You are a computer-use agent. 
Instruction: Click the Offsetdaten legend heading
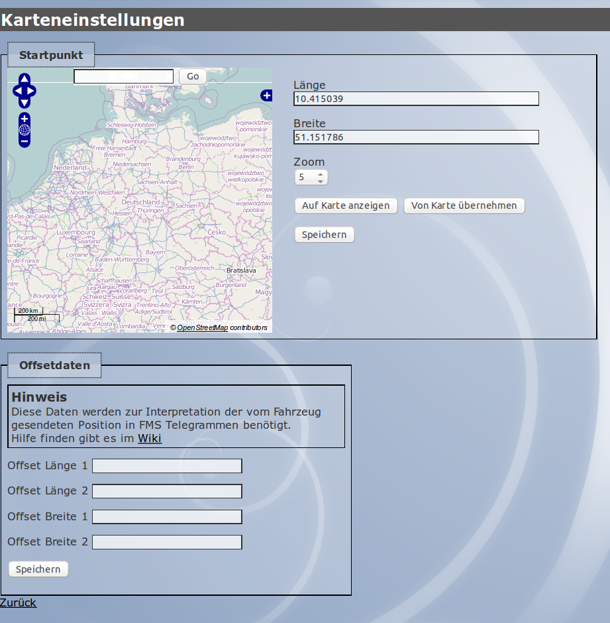tap(54, 365)
